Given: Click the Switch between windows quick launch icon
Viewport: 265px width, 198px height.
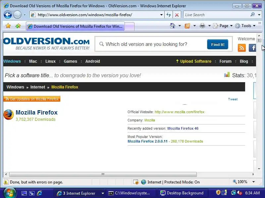Looking at the screenshot, I should pyautogui.click(x=32, y=193).
